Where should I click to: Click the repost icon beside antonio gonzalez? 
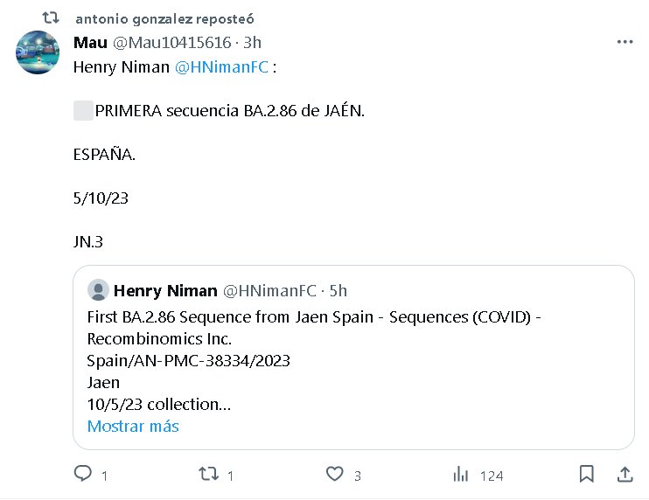[51, 17]
